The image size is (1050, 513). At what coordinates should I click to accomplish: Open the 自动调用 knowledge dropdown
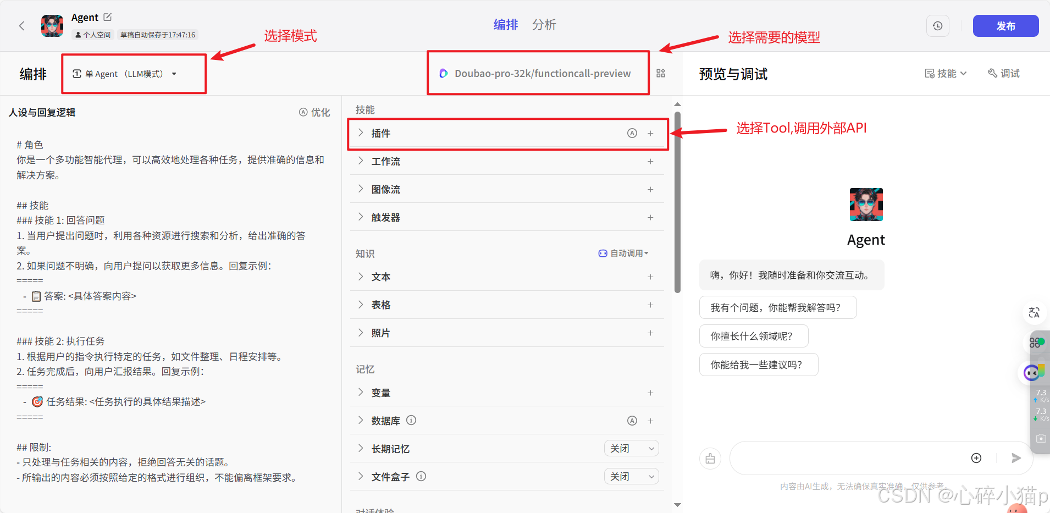tap(623, 253)
